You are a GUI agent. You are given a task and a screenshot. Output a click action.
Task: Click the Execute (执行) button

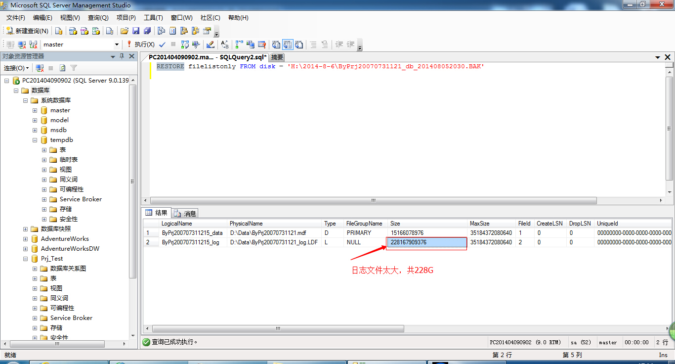pyautogui.click(x=140, y=45)
